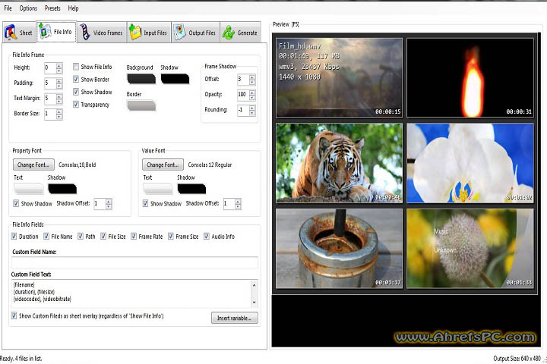The image size is (547, 364).
Task: Open the Help menu
Action: coord(73,8)
